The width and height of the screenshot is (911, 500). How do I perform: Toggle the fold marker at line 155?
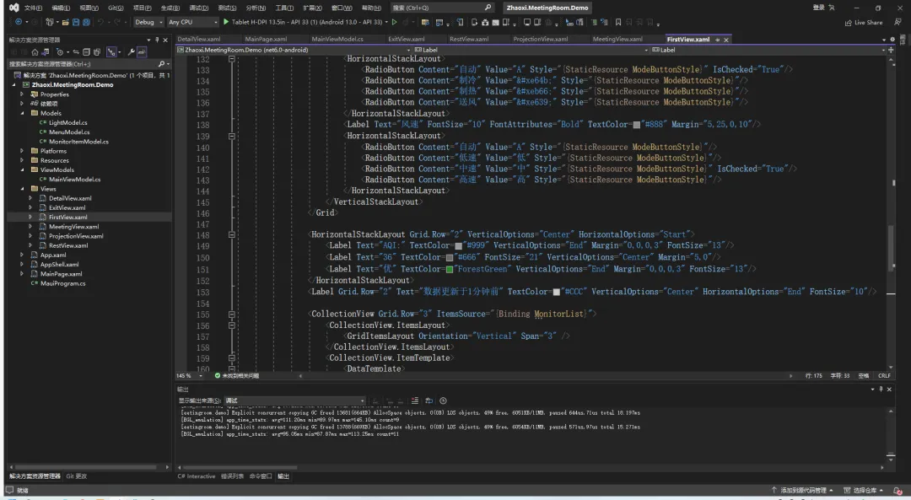(231, 314)
